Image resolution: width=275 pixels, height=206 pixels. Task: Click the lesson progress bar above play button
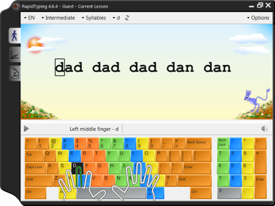click(x=145, y=122)
